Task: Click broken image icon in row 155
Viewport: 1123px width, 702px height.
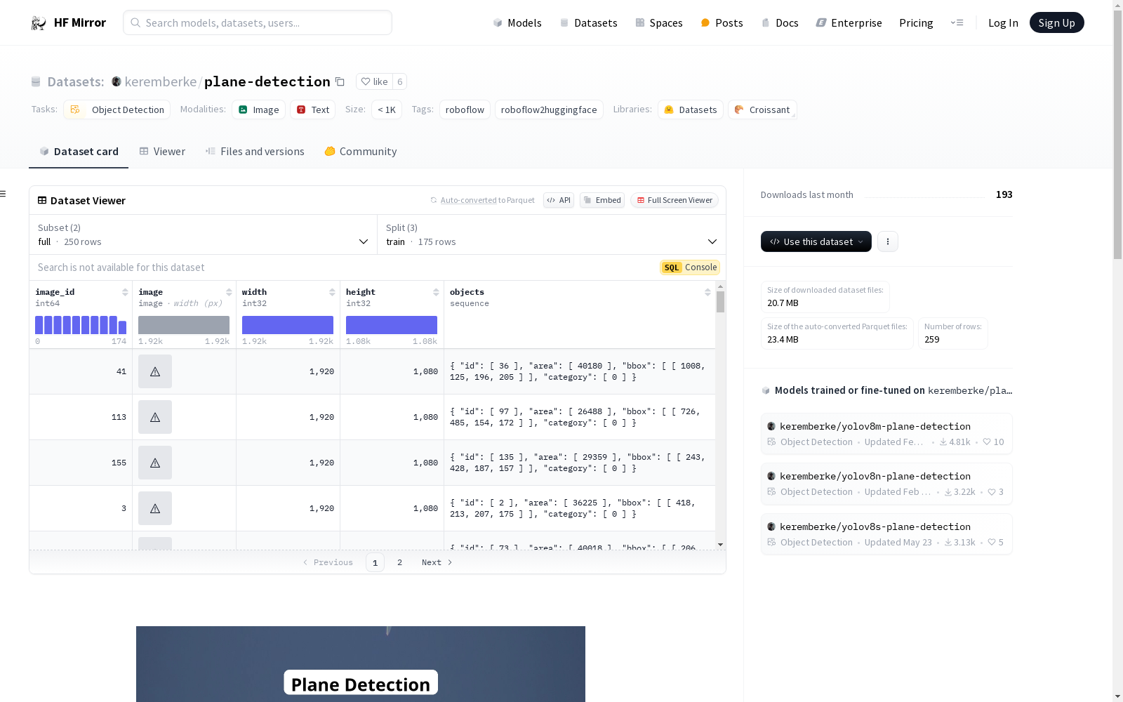Action: point(155,463)
